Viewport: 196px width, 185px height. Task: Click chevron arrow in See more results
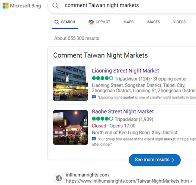pos(173,160)
